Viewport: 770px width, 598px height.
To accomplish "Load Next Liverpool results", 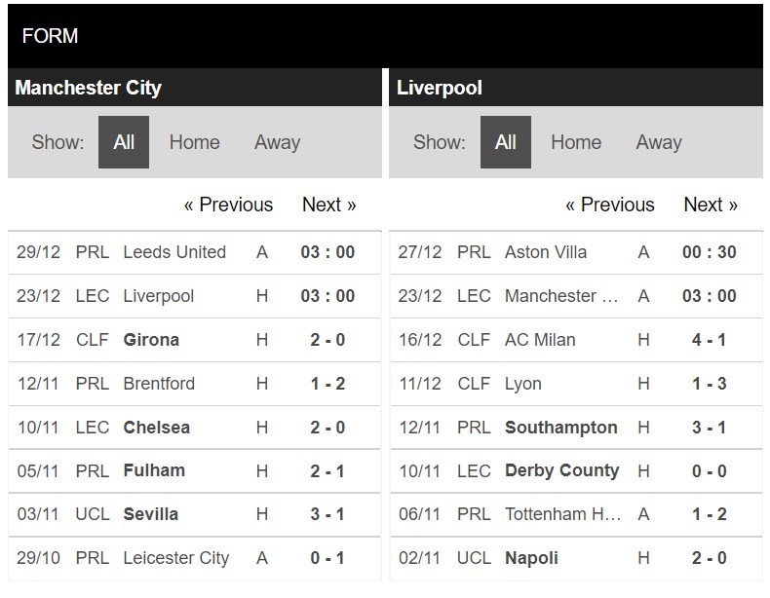I will click(x=711, y=205).
